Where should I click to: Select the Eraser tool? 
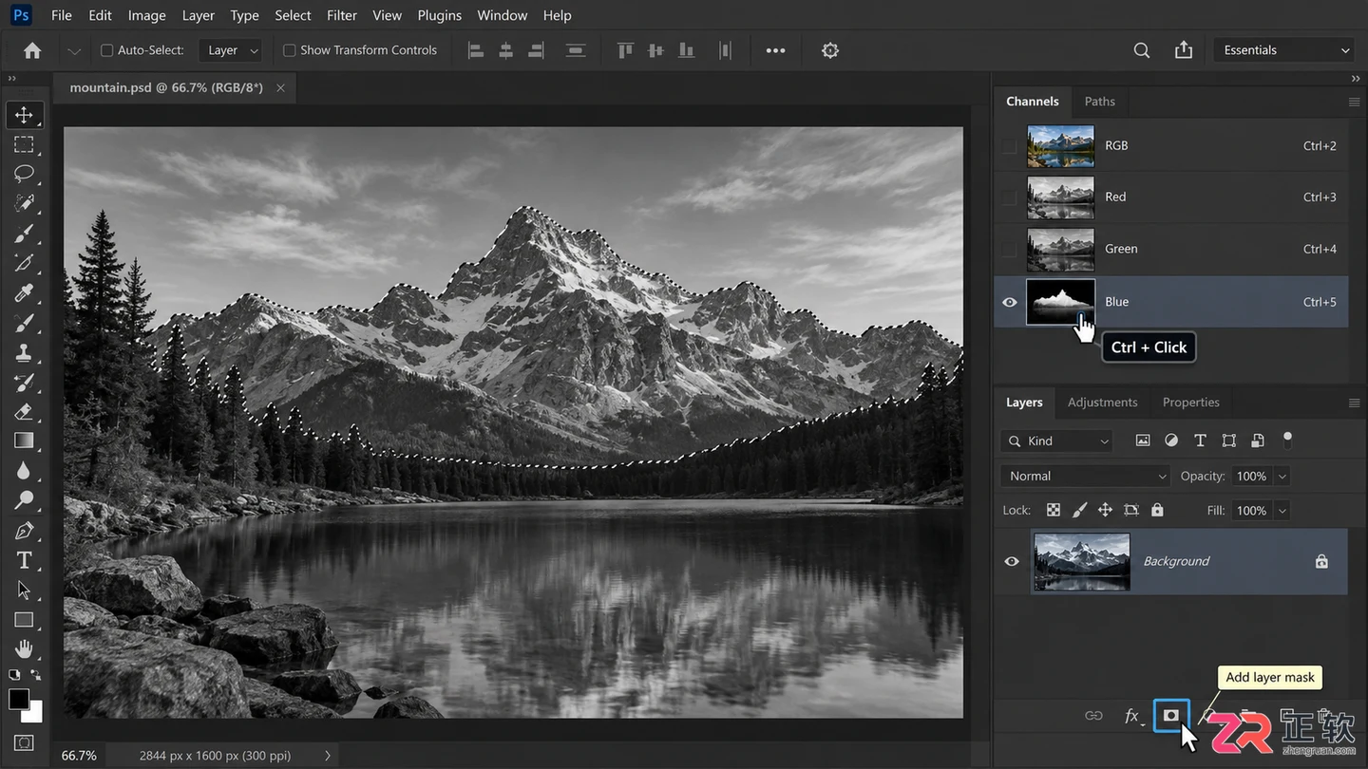24,412
